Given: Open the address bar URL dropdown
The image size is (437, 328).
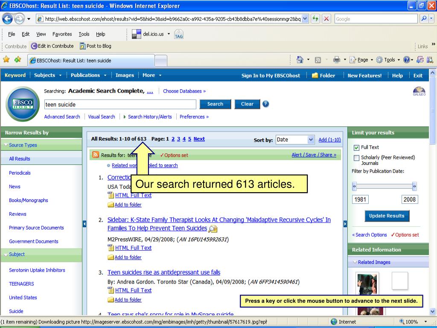Looking at the screenshot, I should pos(305,19).
